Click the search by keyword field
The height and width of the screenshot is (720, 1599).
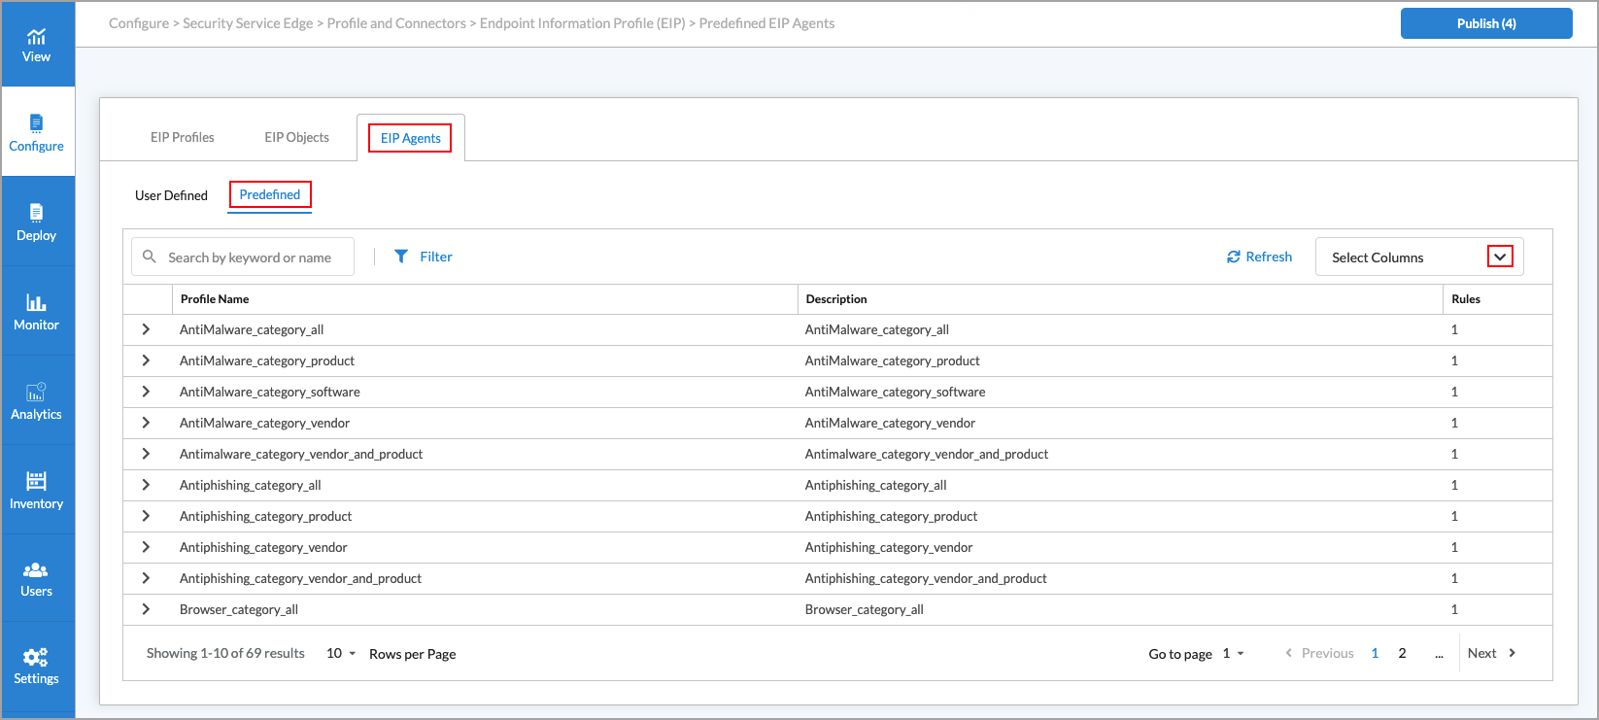tap(243, 257)
